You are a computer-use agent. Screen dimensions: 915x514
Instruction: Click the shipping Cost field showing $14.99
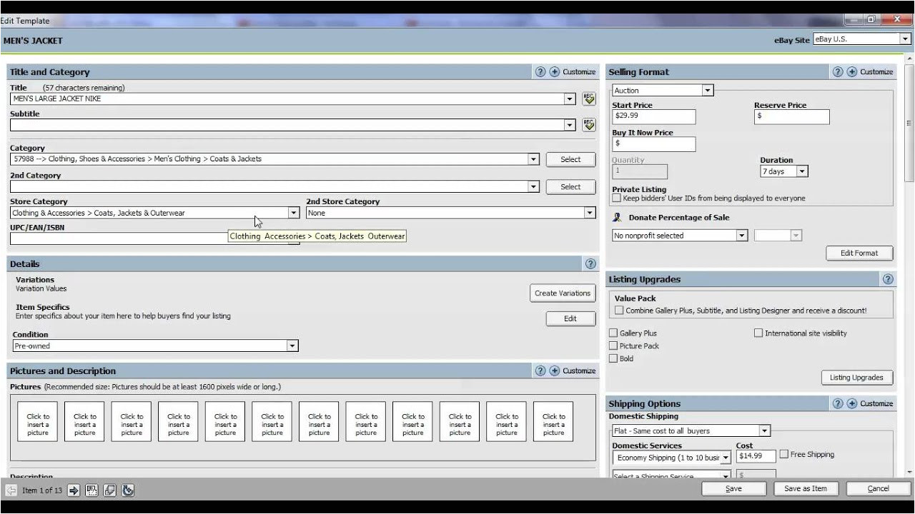pyautogui.click(x=756, y=456)
